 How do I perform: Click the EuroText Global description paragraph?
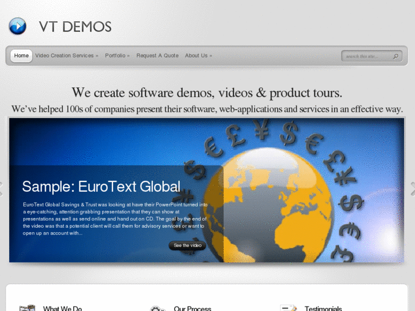point(115,219)
